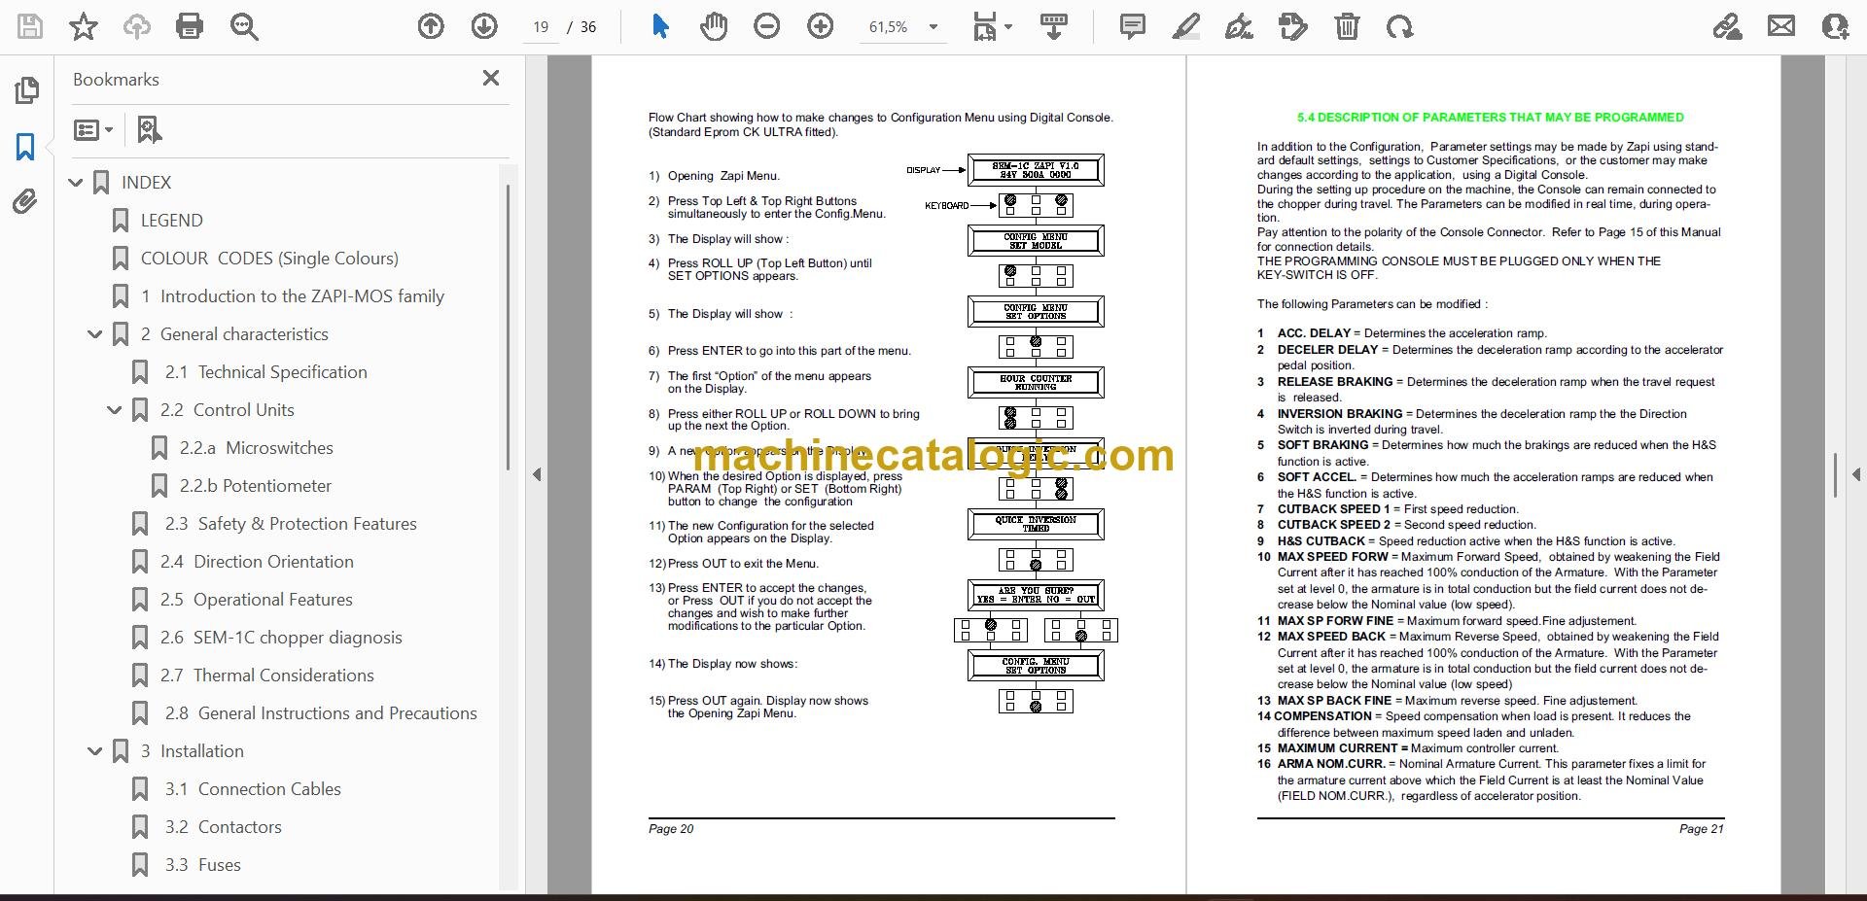Screen dimensions: 1867x901
Task: Go to the 3.3 Fuses bookmark
Action: (x=203, y=865)
